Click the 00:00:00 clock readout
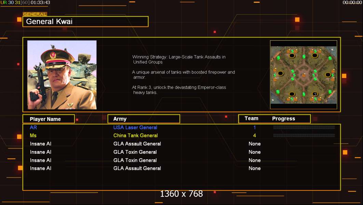 (352, 2)
